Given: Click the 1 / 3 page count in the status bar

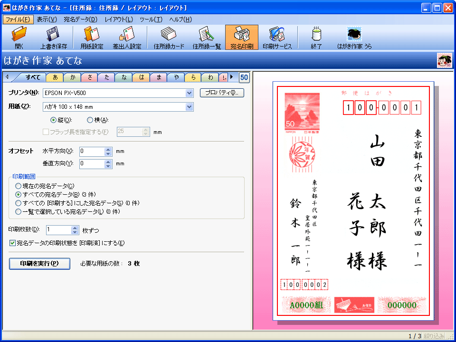Looking at the screenshot, I should point(415,336).
